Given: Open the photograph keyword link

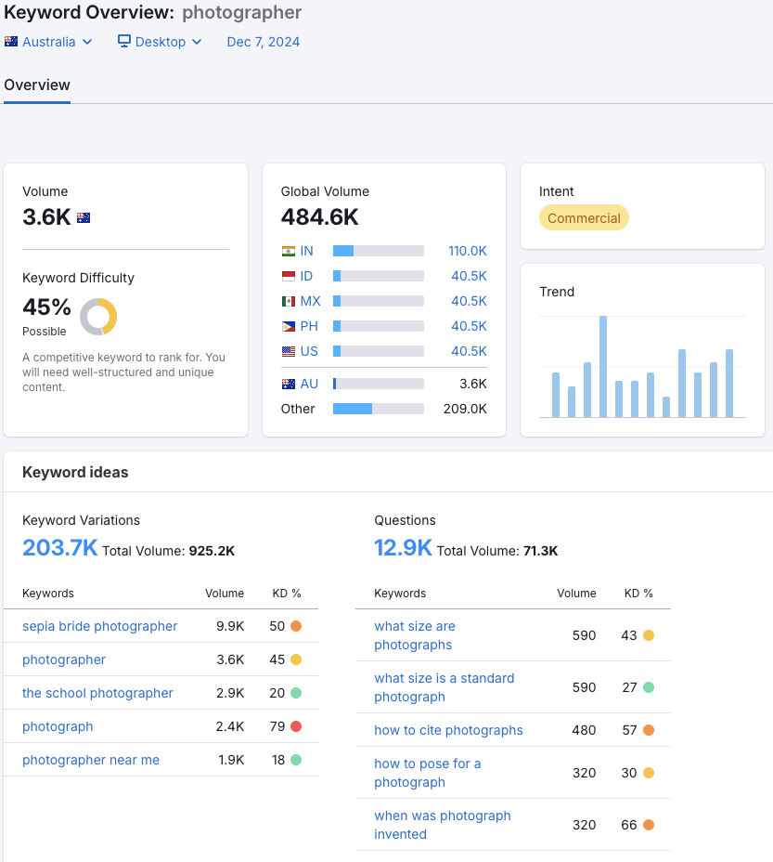Looking at the screenshot, I should 58,726.
